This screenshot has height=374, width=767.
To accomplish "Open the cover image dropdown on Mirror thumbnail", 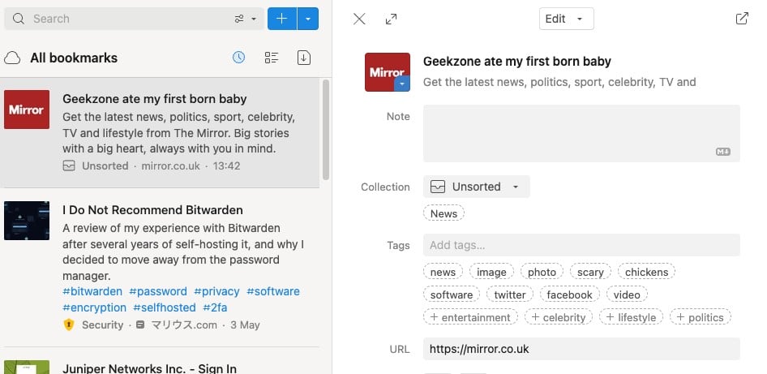I will point(401,84).
